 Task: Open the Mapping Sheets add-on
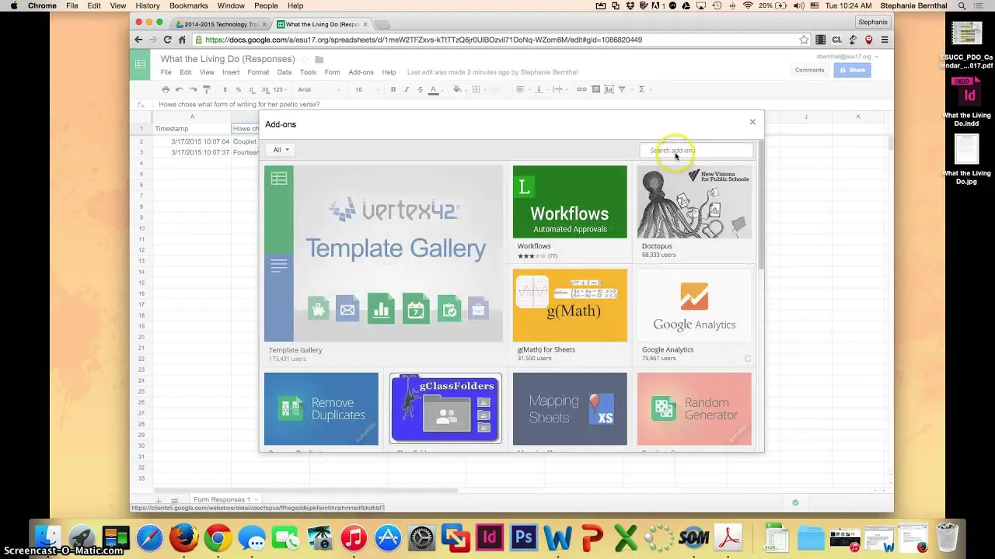pos(570,408)
